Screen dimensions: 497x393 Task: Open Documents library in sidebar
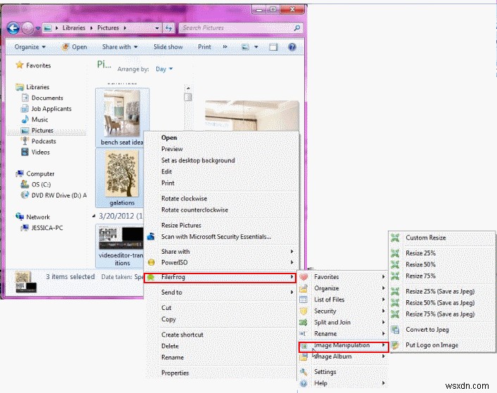[x=47, y=98]
